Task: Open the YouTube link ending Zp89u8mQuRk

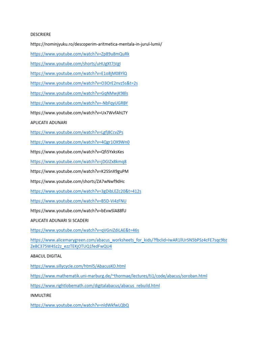Action: (80, 54)
